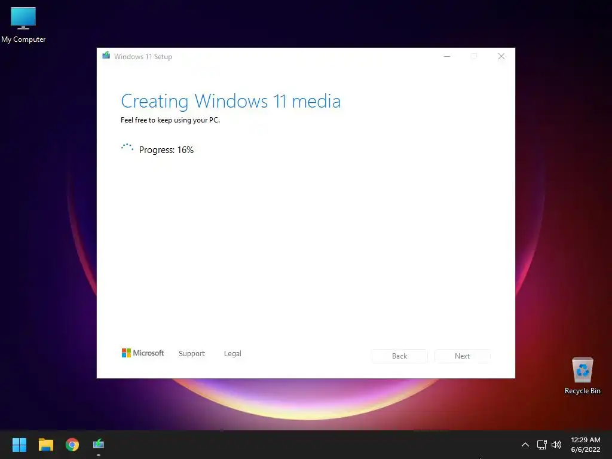Click the maximize button of Setup window
Screen dimensions: 612x459
[x=474, y=57]
